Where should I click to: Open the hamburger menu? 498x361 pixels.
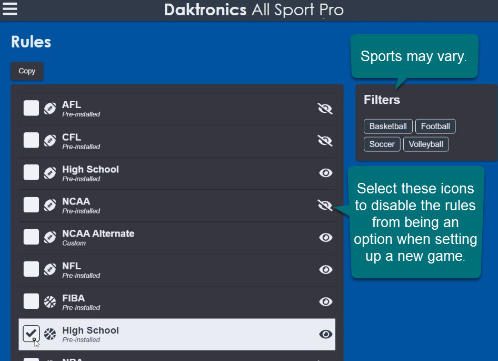point(10,9)
